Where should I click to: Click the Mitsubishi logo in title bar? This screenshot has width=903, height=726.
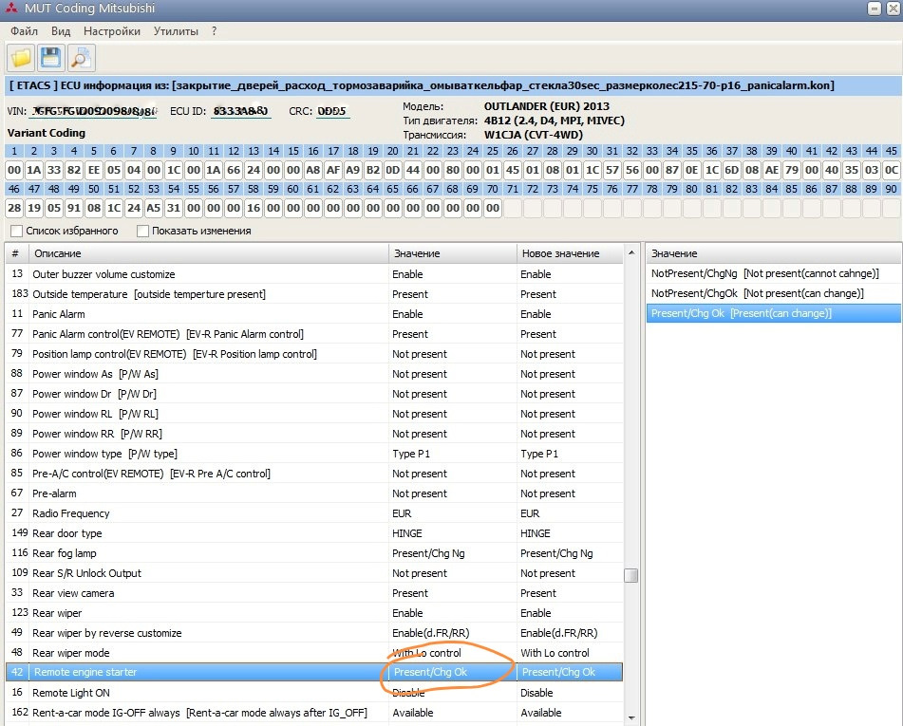click(13, 9)
